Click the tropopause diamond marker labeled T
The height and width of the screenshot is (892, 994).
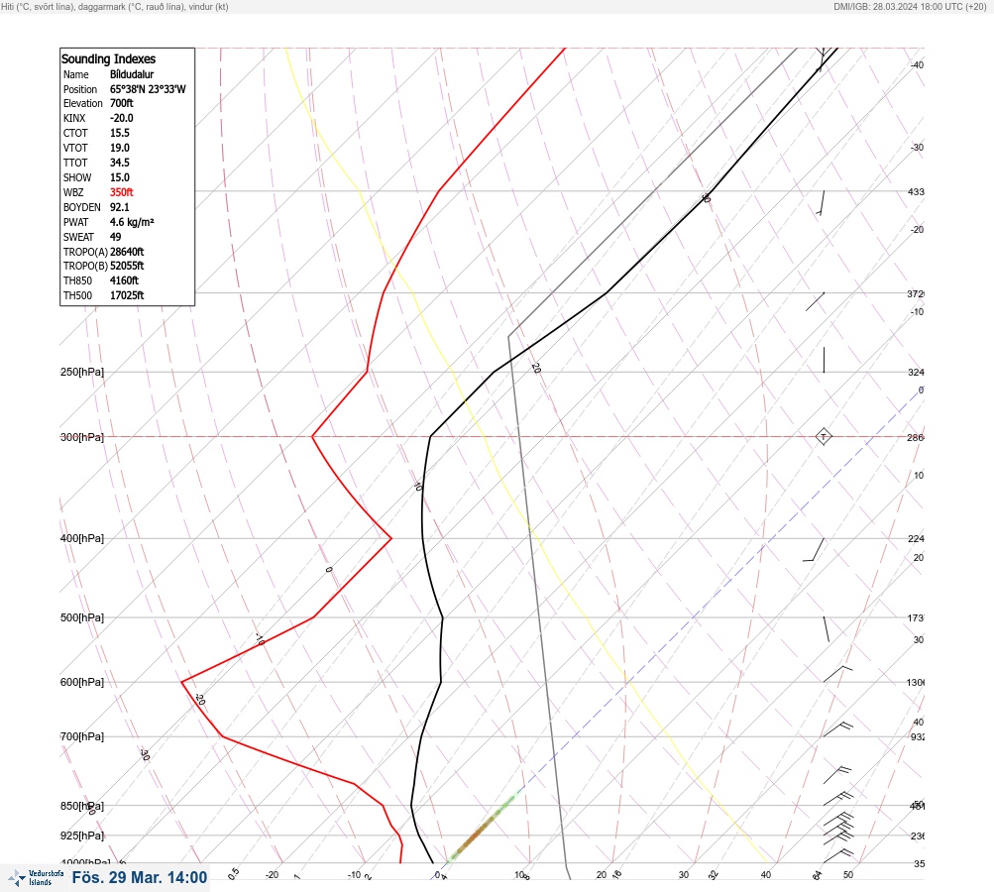(823, 437)
